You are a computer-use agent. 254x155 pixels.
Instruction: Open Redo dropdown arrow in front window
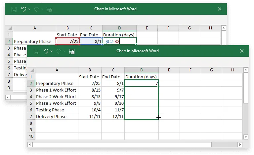tap(64, 51)
